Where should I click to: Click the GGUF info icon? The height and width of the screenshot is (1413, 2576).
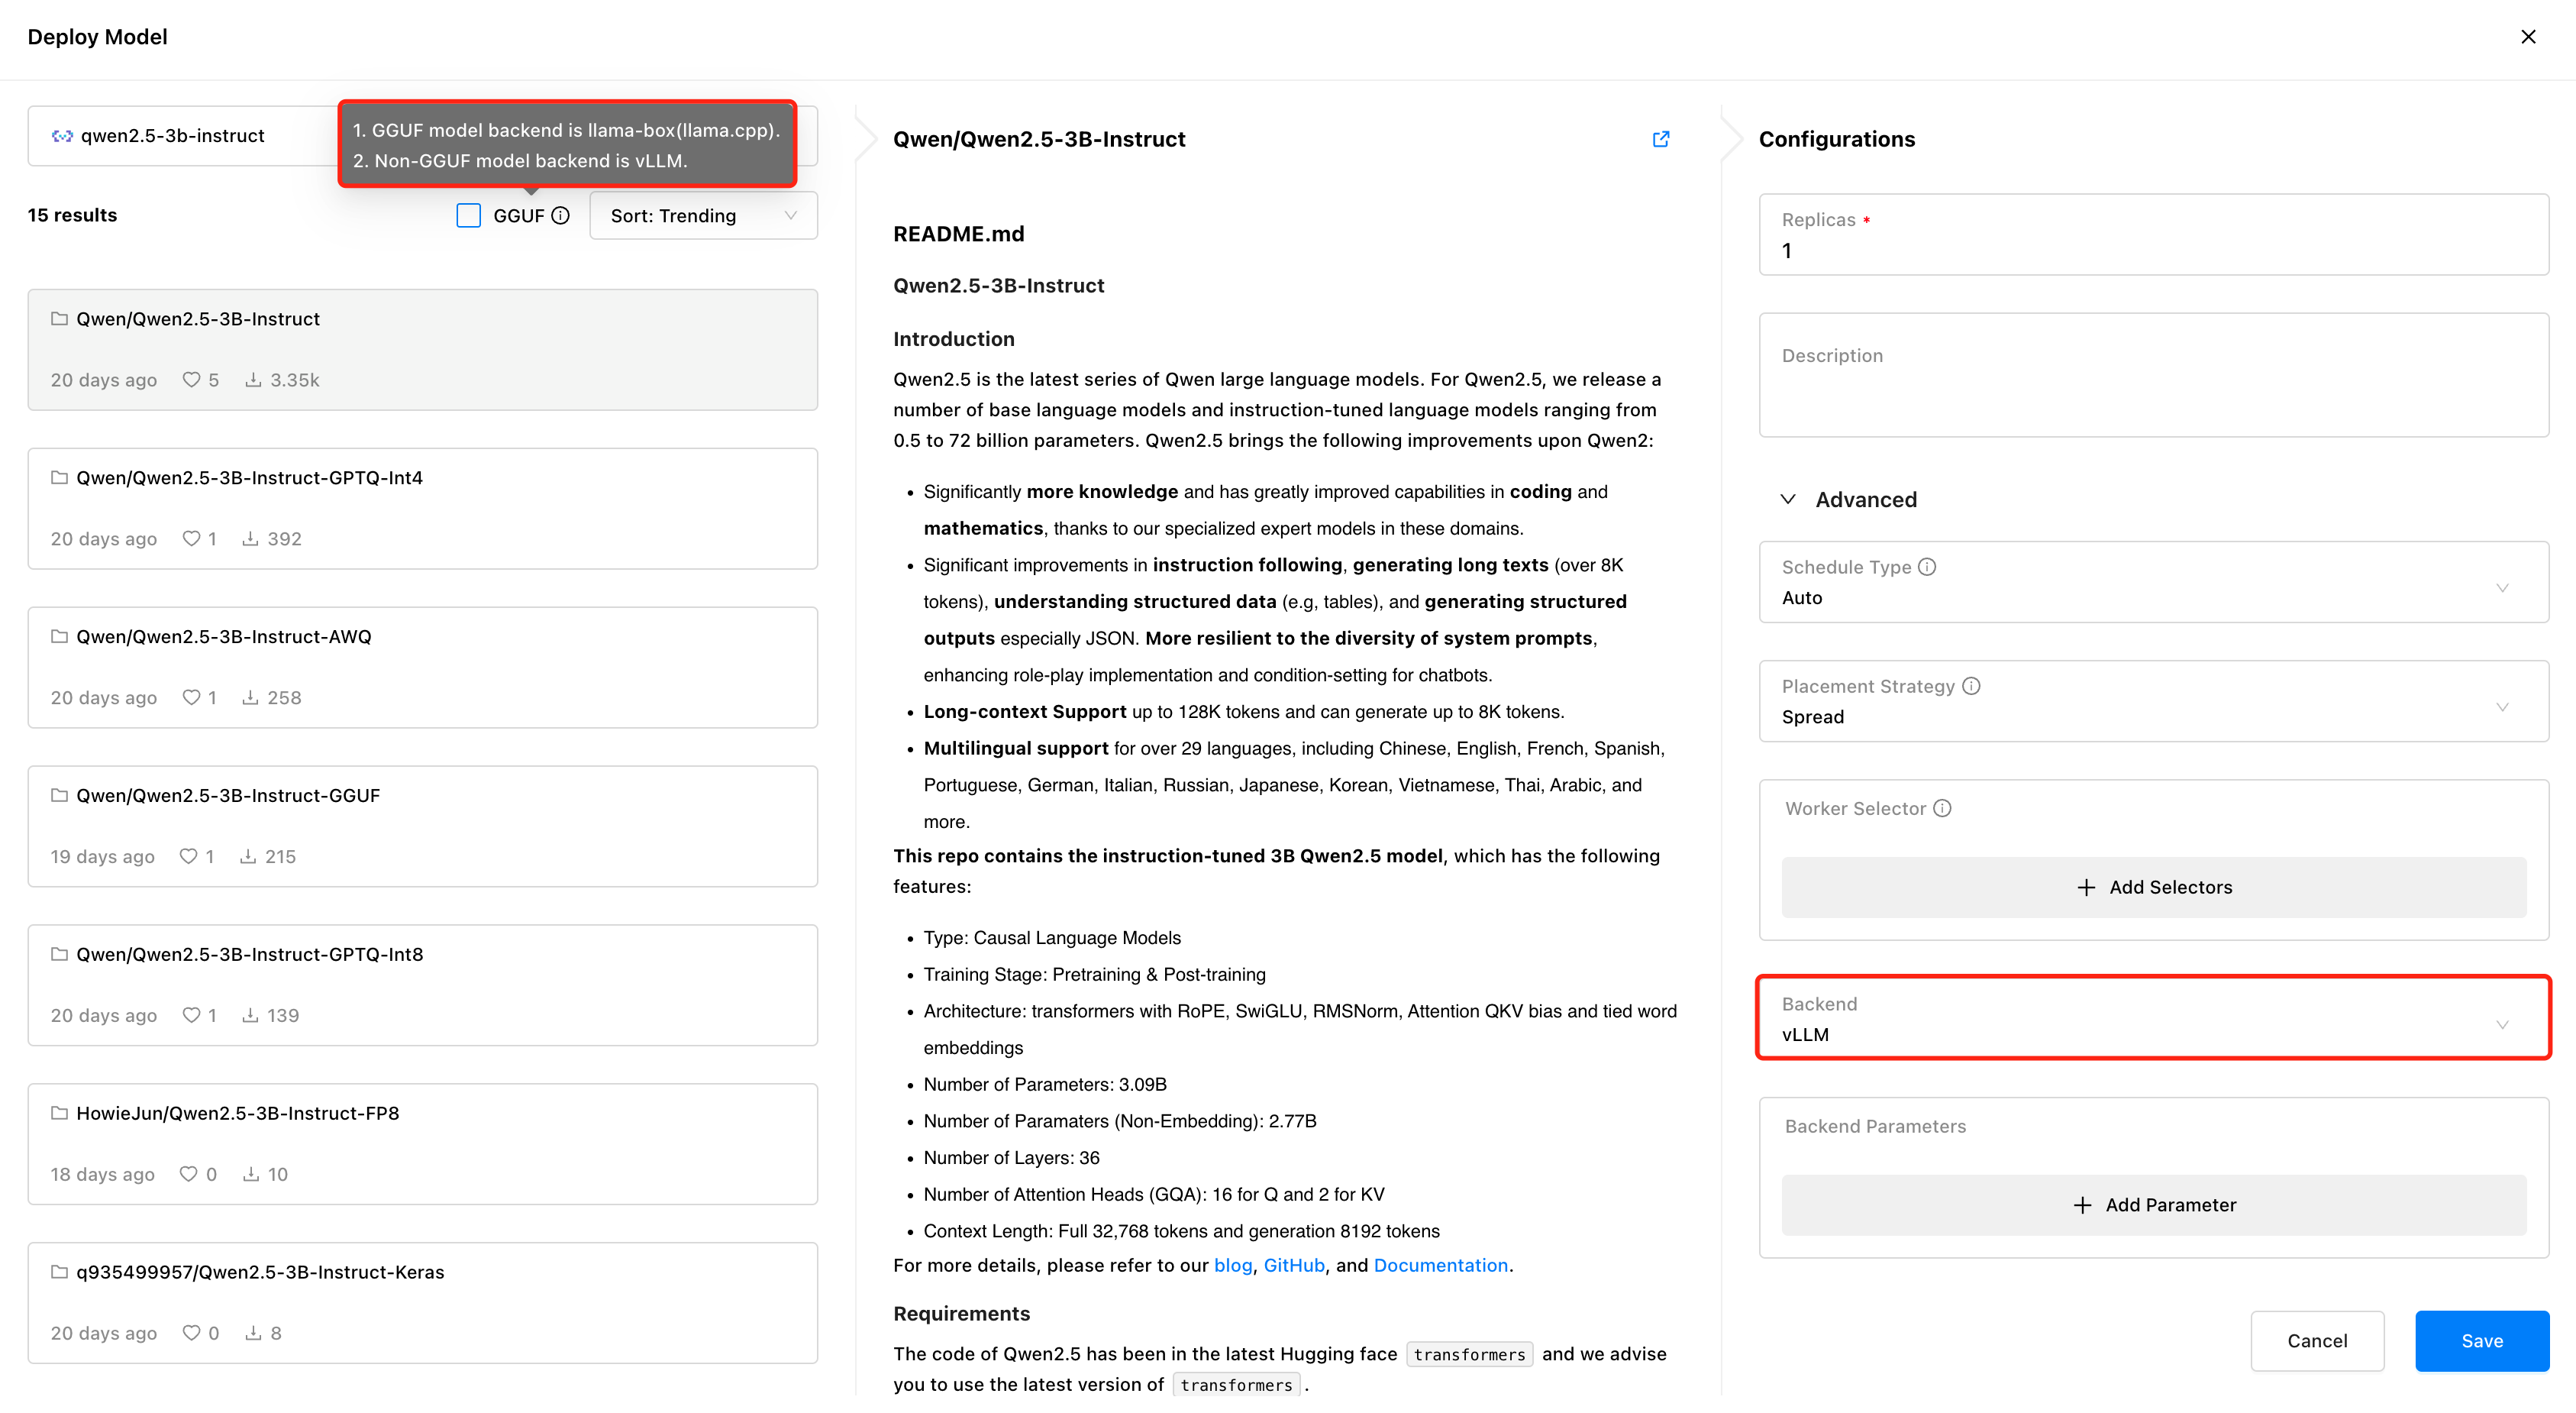[x=561, y=215]
